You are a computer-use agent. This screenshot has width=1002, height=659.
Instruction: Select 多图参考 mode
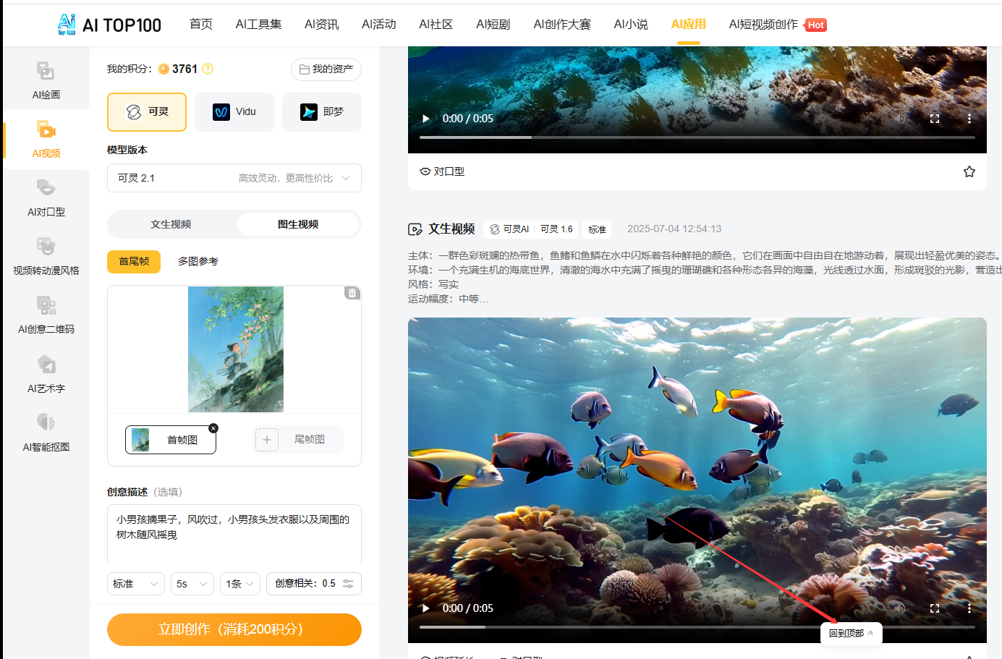click(x=198, y=261)
